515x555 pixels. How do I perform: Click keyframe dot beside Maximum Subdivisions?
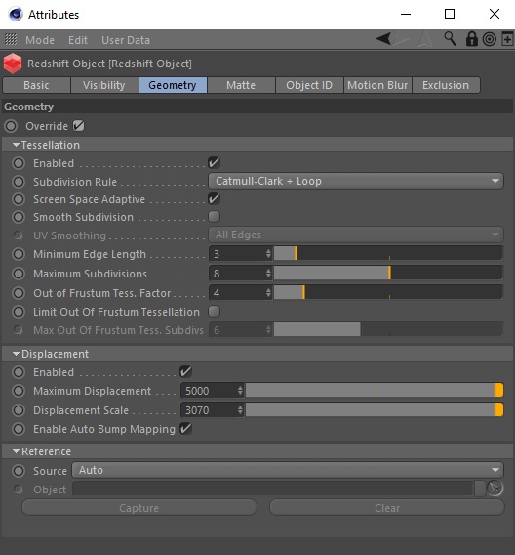click(19, 274)
